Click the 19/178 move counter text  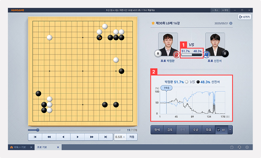pyautogui.click(x=132, y=130)
